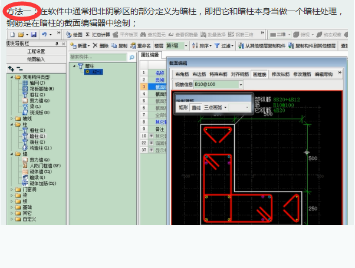The image size is (355, 268).
Task: Expand the 基础 folder
Action: pos(12,207)
